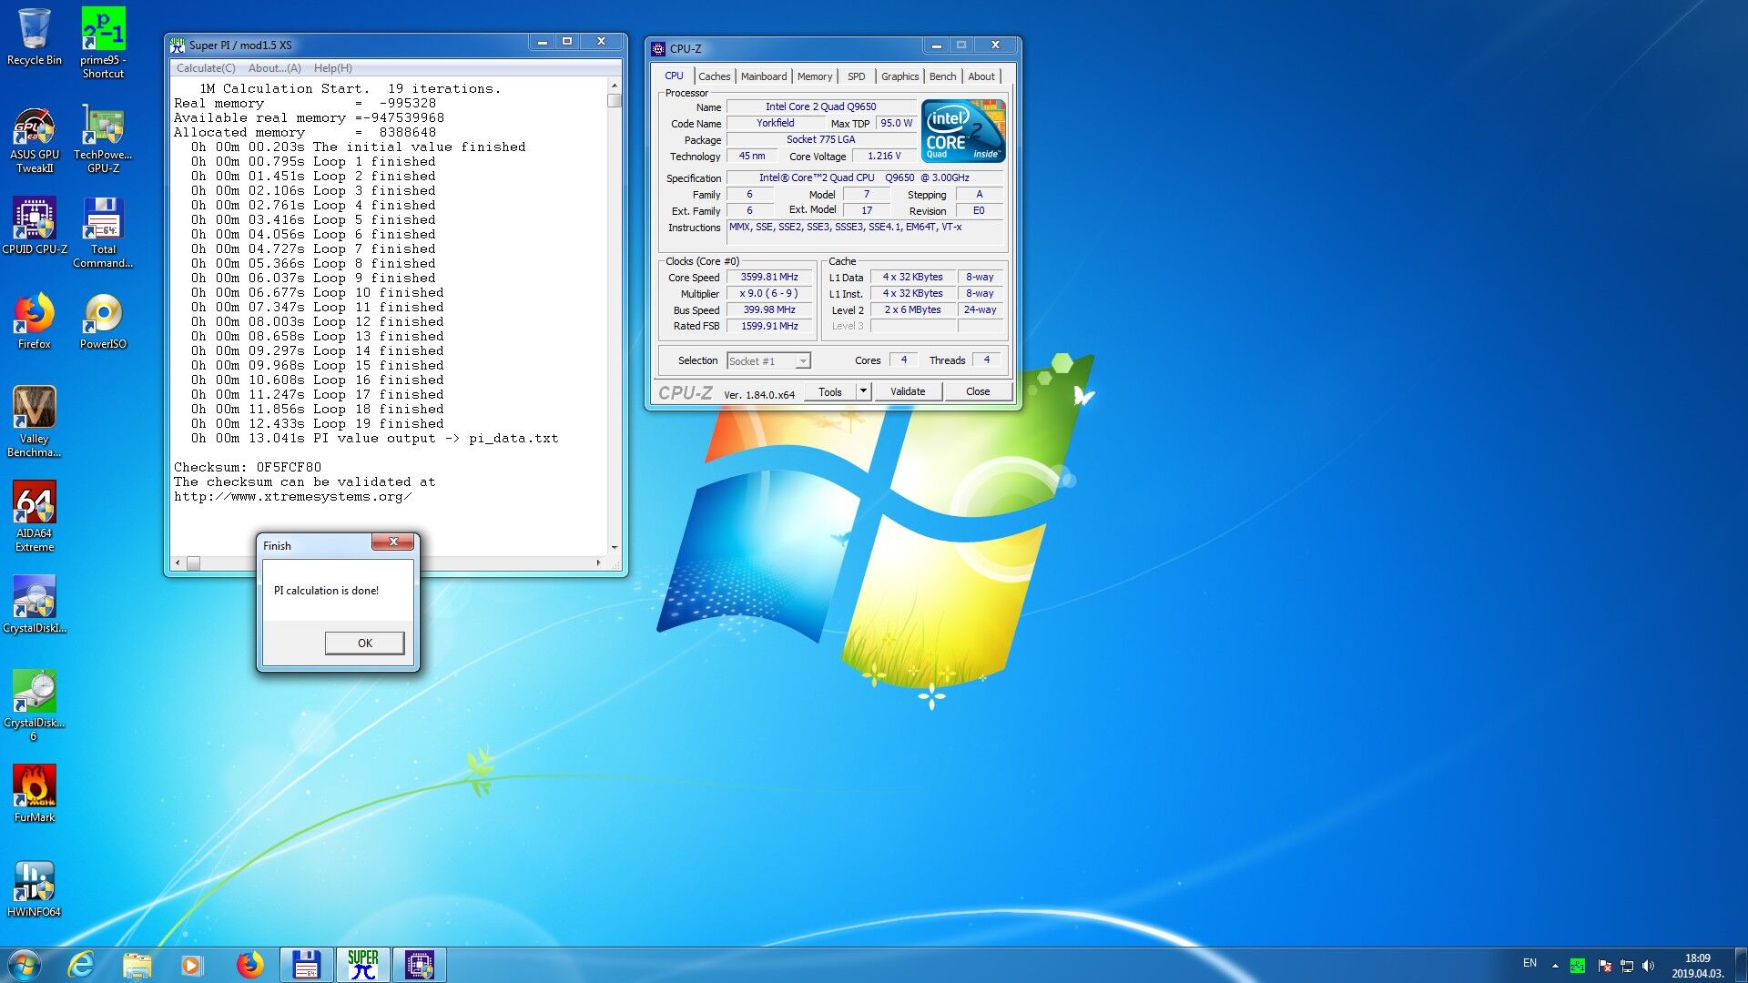The image size is (1748, 983).
Task: Open the Windows Start button
Action: click(x=25, y=965)
